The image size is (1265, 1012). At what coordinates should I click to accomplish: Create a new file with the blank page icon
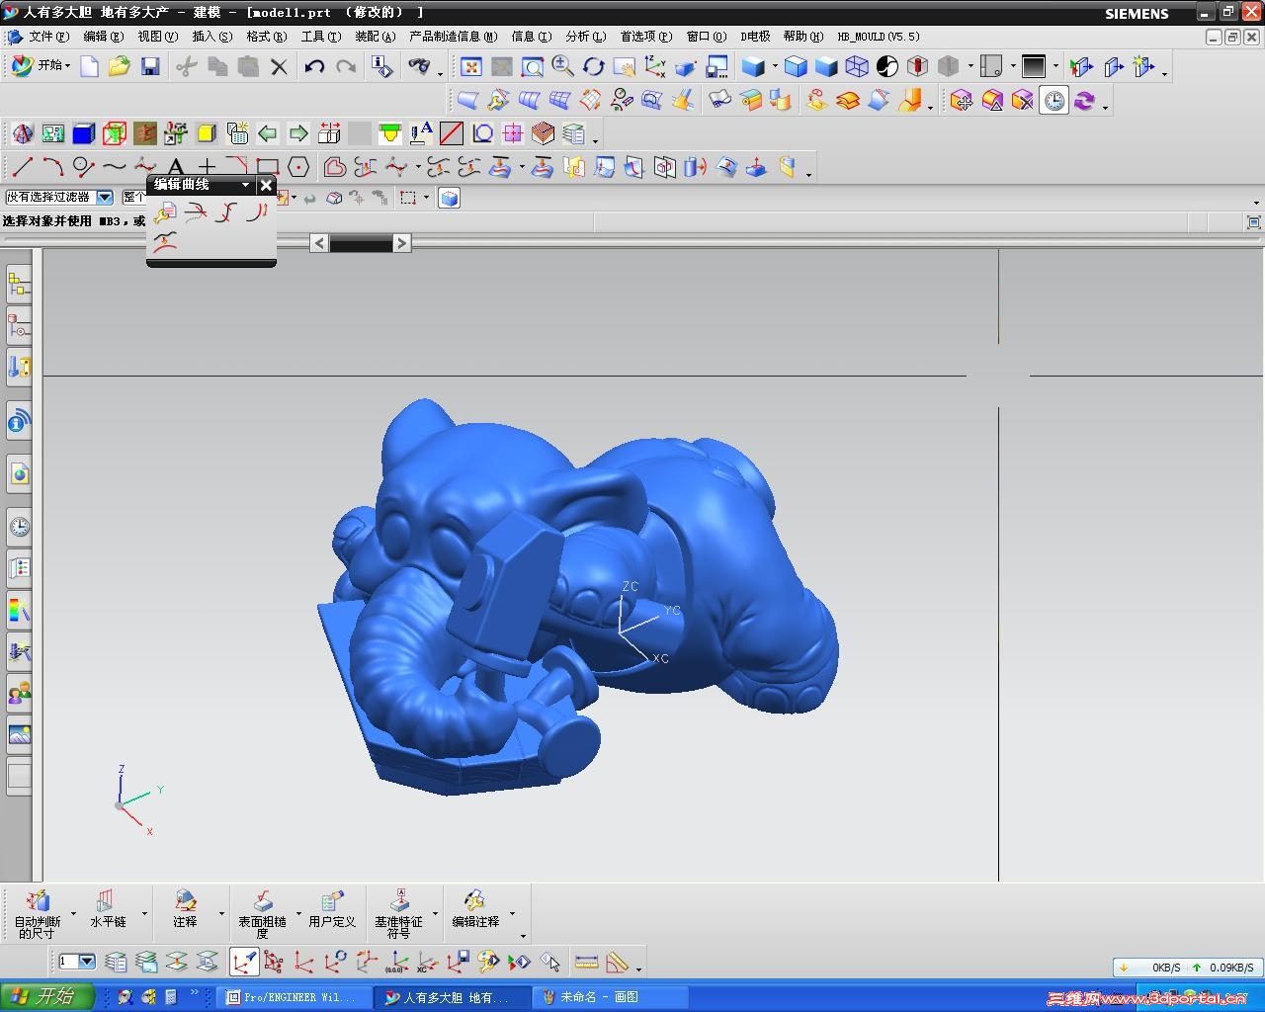click(89, 66)
